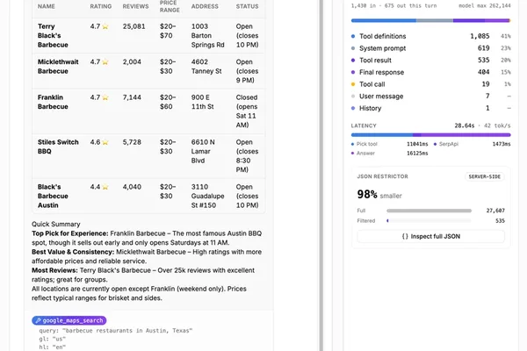Click the curly braces icon beside Inspect
The image size is (527, 351).
pos(405,236)
